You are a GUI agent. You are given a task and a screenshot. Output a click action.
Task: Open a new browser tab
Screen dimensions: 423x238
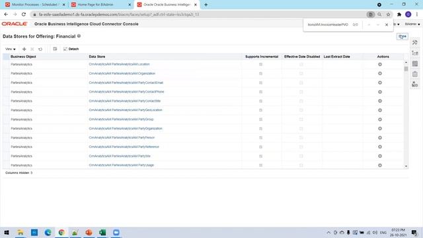coord(206,5)
